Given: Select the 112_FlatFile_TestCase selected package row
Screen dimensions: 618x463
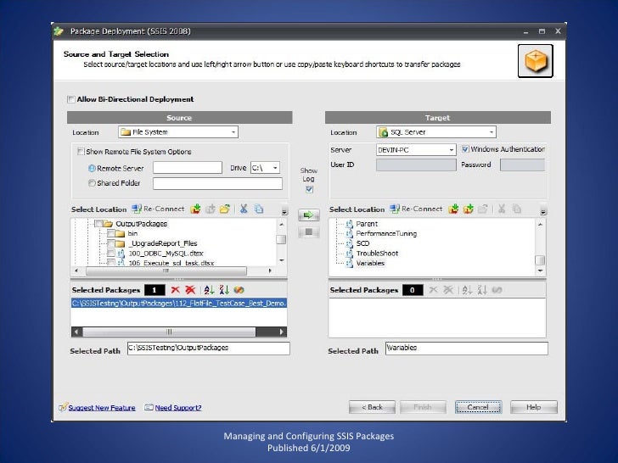Looking at the screenshot, I should (179, 304).
